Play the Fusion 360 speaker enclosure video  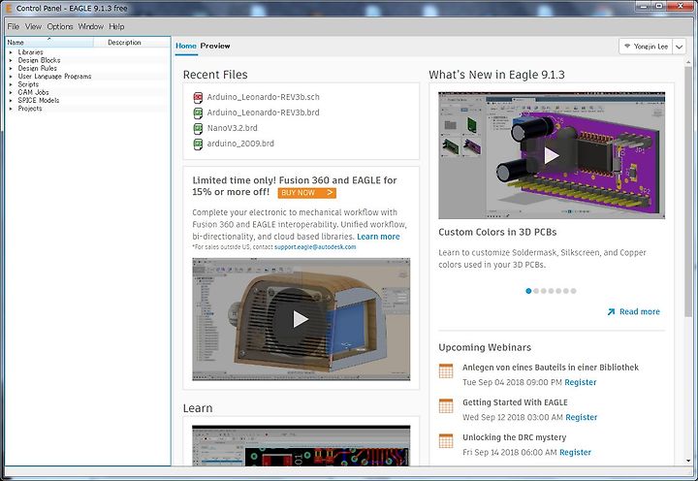click(x=301, y=319)
